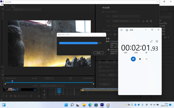Toggle aspect ratio correction icon

(x=71, y=78)
